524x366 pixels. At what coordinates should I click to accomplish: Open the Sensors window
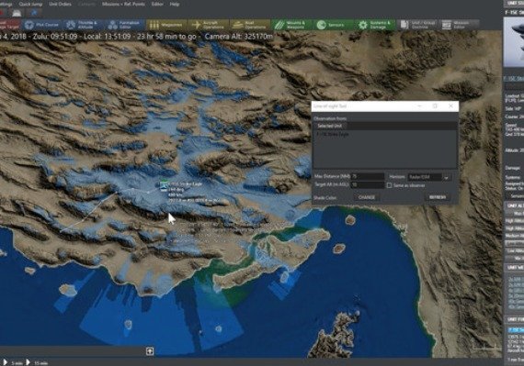point(333,25)
